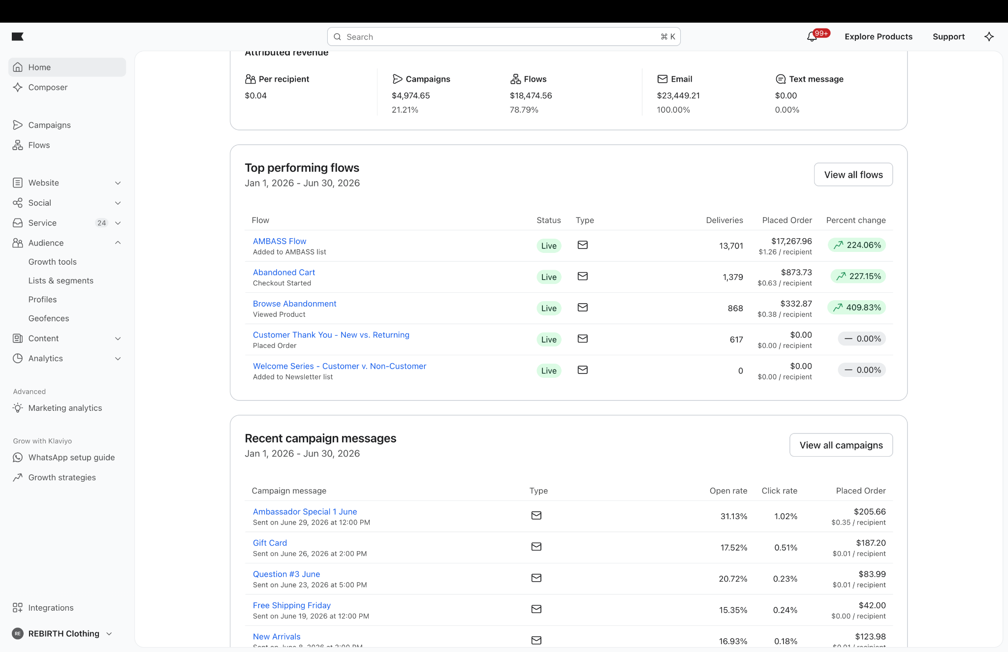1008x652 pixels.
Task: Collapse the Audience menu chevron
Action: tap(118, 243)
